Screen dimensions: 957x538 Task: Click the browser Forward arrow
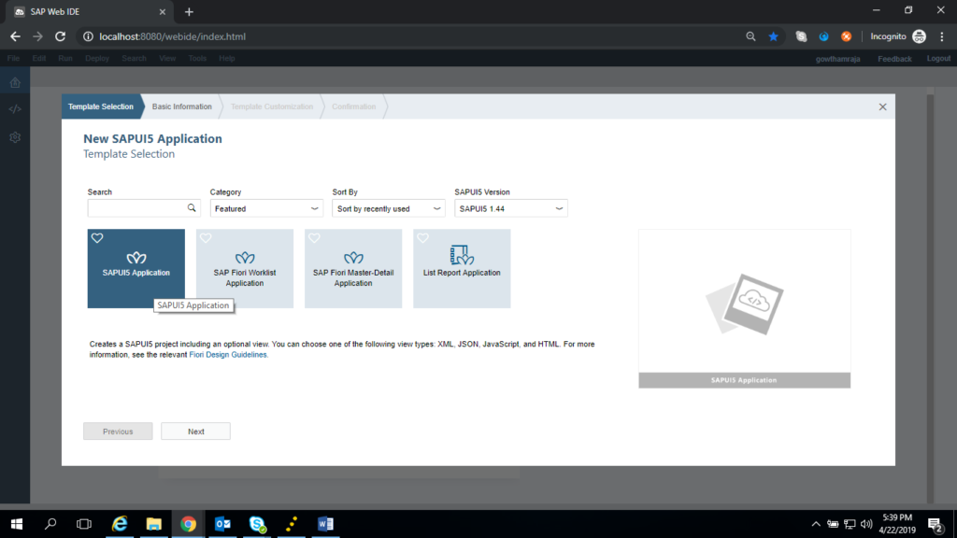tap(37, 36)
